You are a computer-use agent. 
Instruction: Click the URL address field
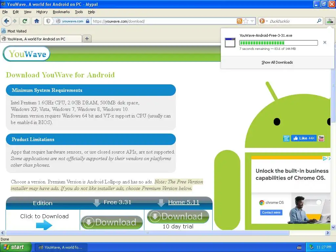pyautogui.click(x=163, y=21)
